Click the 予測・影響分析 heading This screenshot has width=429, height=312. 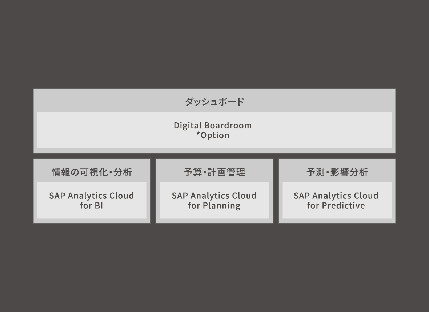(337, 172)
